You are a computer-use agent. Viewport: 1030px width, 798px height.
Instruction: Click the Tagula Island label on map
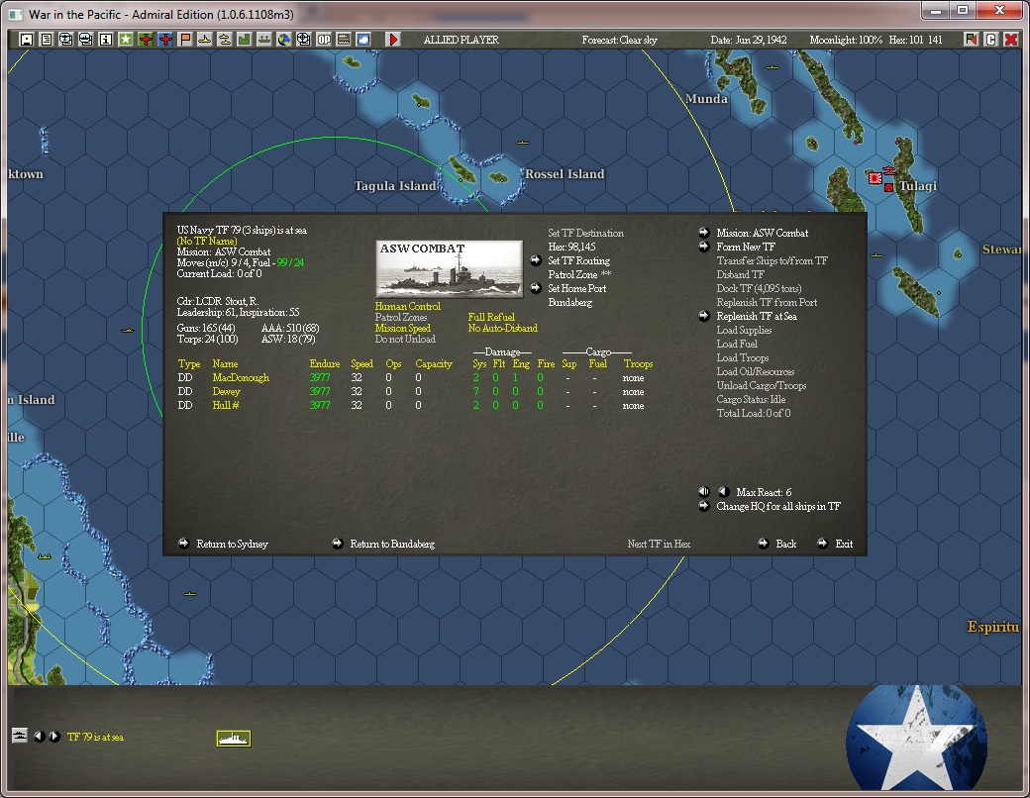(x=395, y=186)
